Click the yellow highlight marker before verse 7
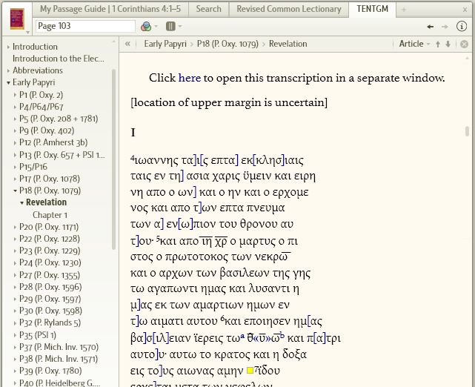Viewport: 475px width, 387px height. tap(250, 371)
